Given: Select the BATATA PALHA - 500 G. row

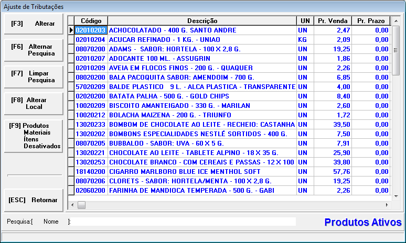Looking at the screenshot, I should point(202,96).
